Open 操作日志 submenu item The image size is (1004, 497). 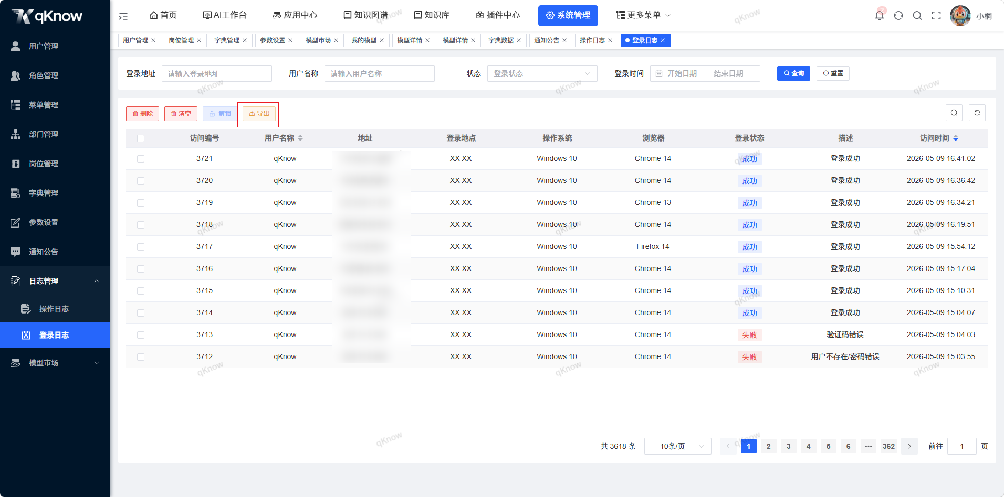[55, 309]
